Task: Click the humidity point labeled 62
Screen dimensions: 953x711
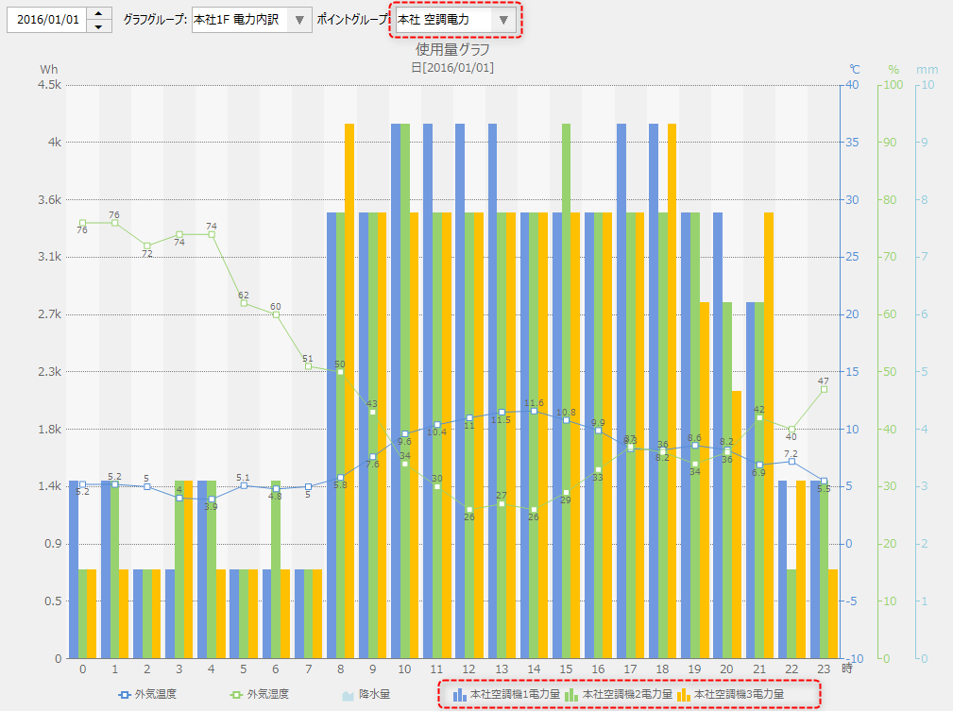Action: point(244,303)
